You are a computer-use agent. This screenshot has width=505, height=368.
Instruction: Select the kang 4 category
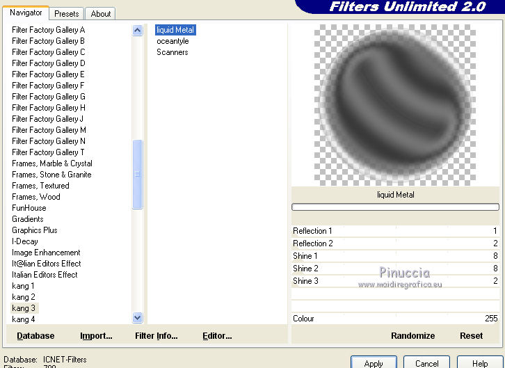coord(23,319)
